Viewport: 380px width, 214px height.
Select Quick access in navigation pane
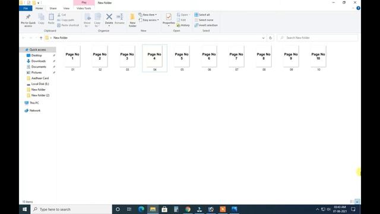pos(38,49)
